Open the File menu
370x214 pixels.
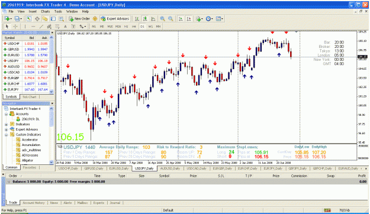11,11
